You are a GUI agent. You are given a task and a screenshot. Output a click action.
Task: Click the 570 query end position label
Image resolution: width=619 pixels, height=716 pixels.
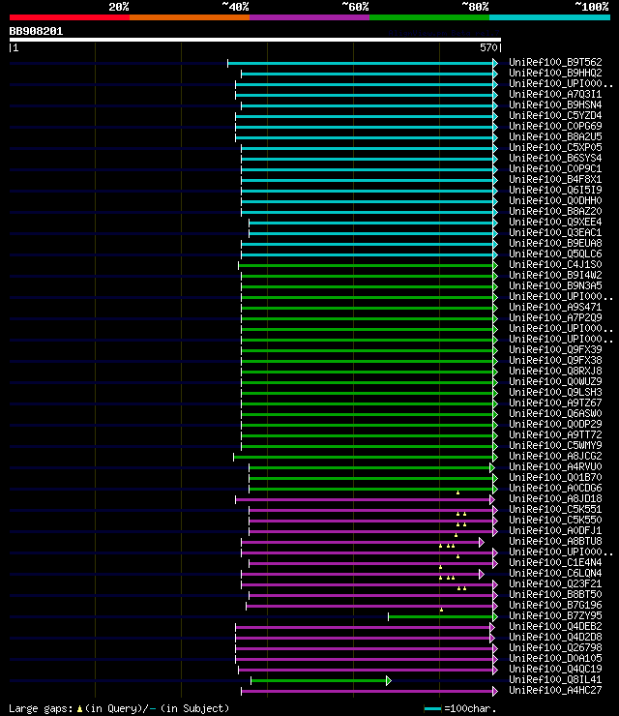[488, 47]
